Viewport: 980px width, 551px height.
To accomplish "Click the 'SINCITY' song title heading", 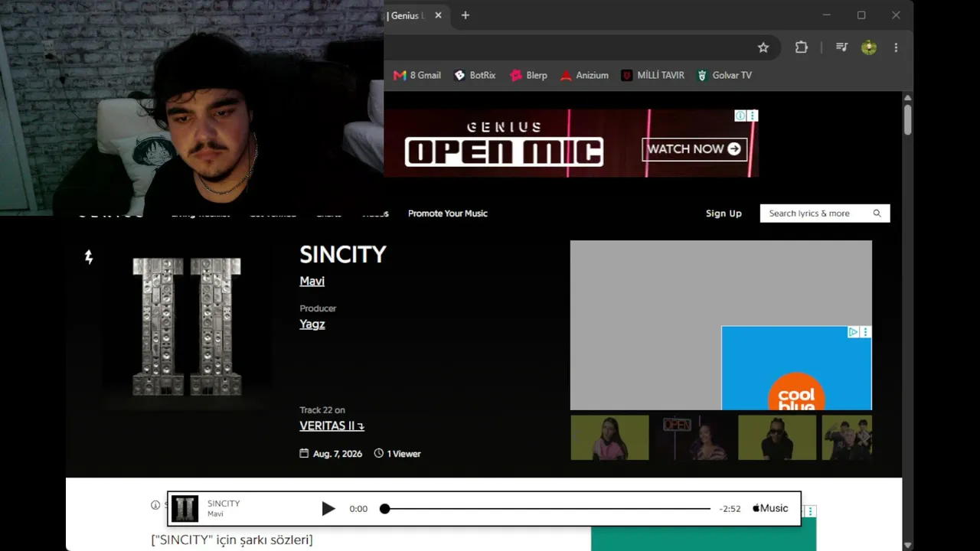I will 343,254.
